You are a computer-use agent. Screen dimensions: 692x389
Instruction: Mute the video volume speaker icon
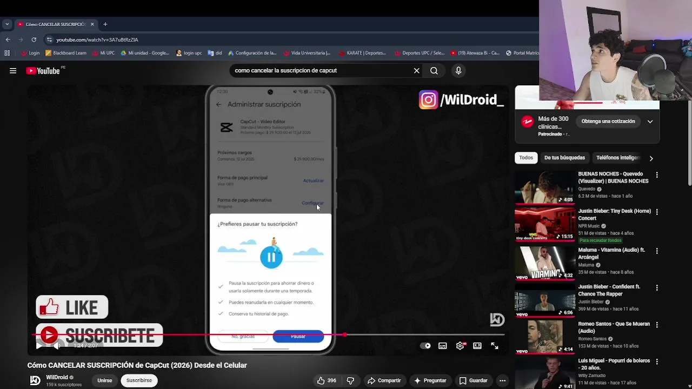[x=57, y=346]
